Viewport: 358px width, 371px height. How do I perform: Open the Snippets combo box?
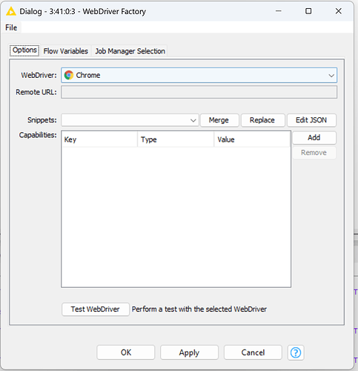[x=130, y=120]
